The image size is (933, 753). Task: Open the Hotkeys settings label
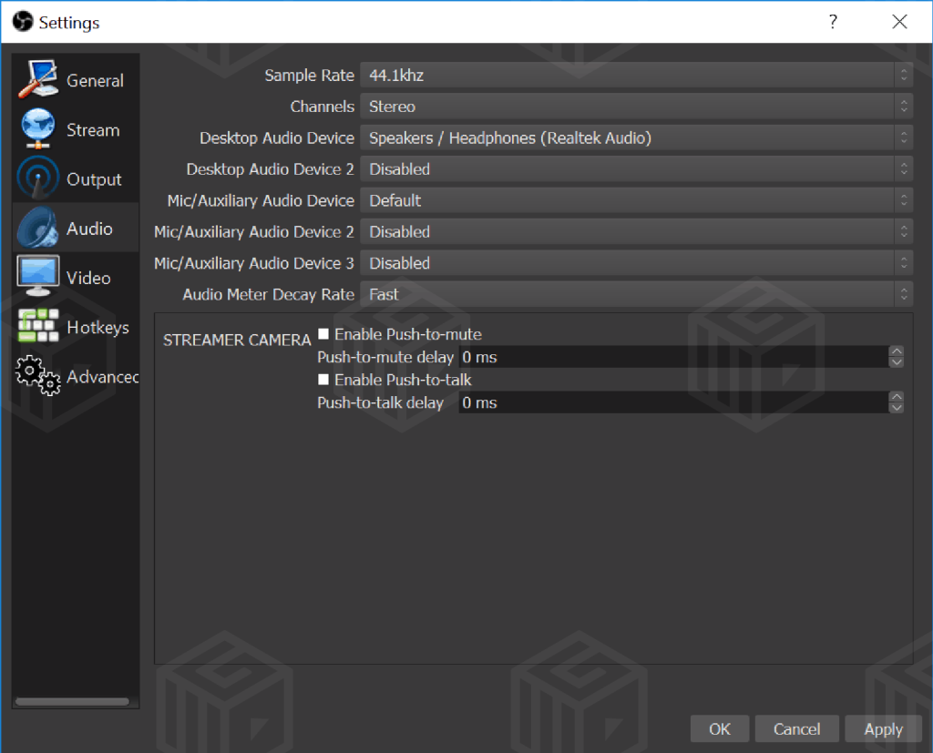[x=98, y=327]
